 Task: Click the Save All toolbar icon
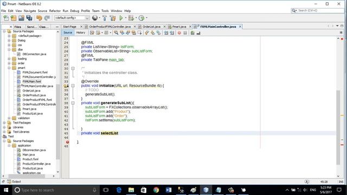pos(29,18)
